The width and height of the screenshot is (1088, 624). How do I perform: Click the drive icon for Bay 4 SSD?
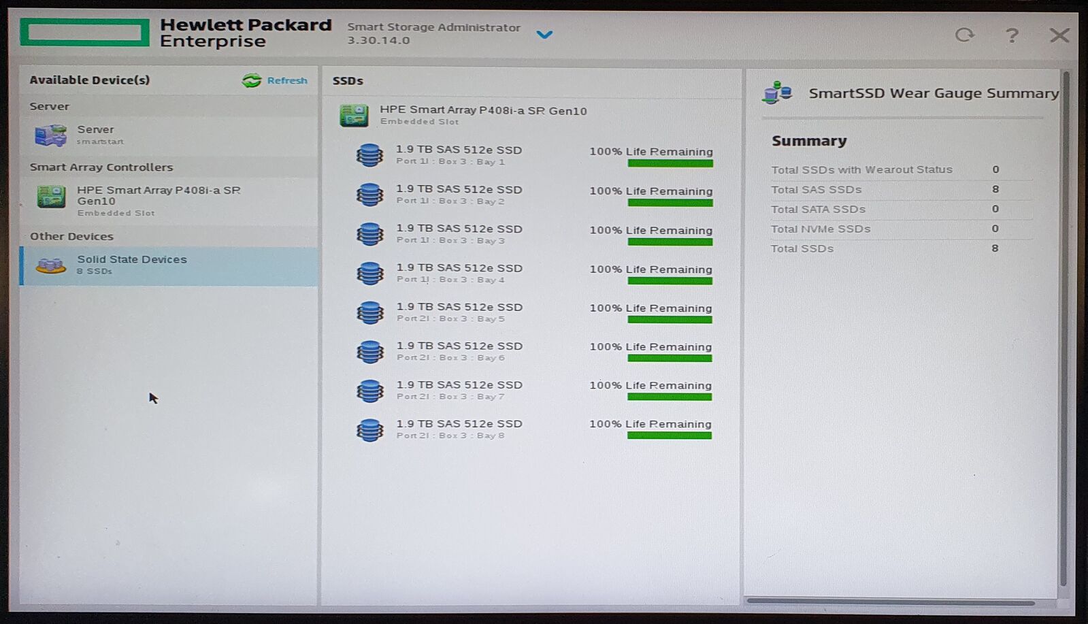click(369, 273)
